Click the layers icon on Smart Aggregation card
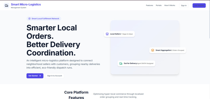 [x=153, y=50]
